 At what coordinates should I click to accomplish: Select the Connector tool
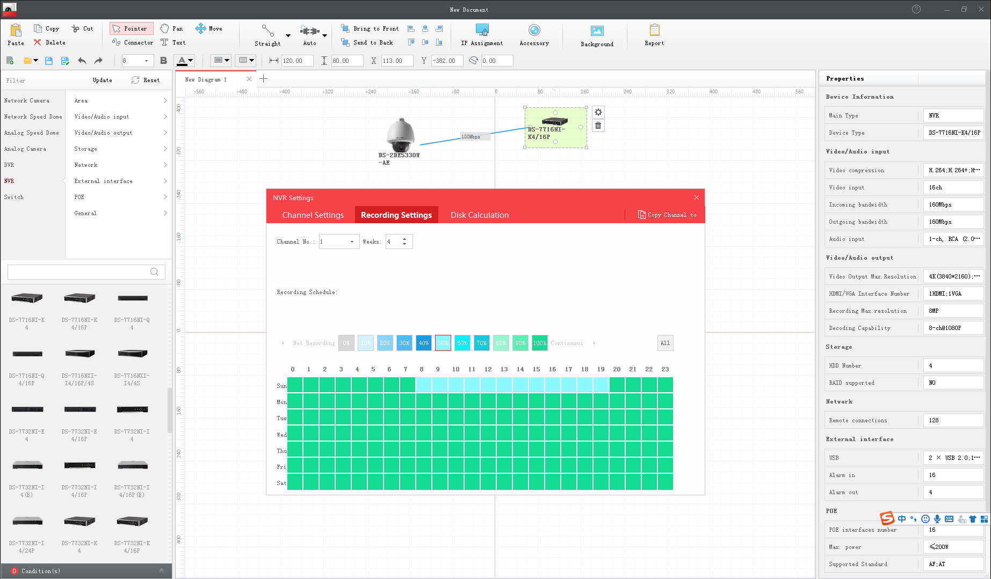point(132,42)
